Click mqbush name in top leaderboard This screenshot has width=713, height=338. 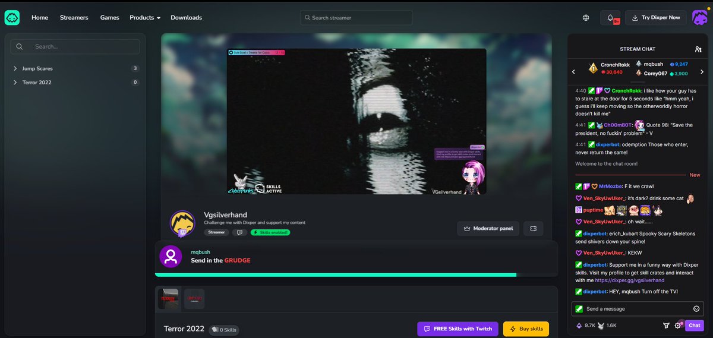653,64
